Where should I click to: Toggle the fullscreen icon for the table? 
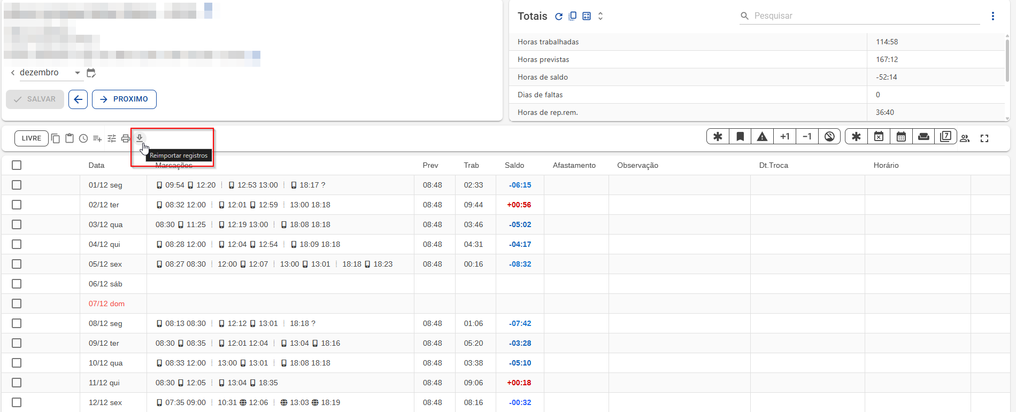pos(984,138)
